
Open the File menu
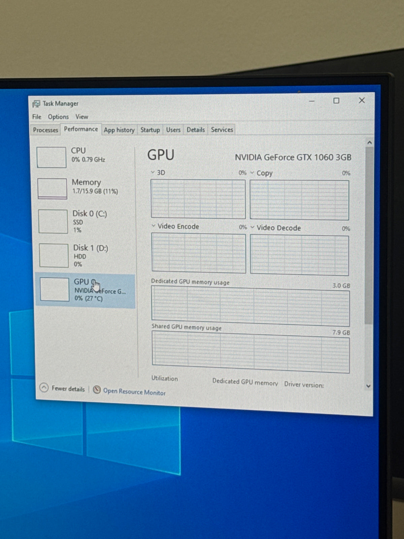(x=37, y=117)
